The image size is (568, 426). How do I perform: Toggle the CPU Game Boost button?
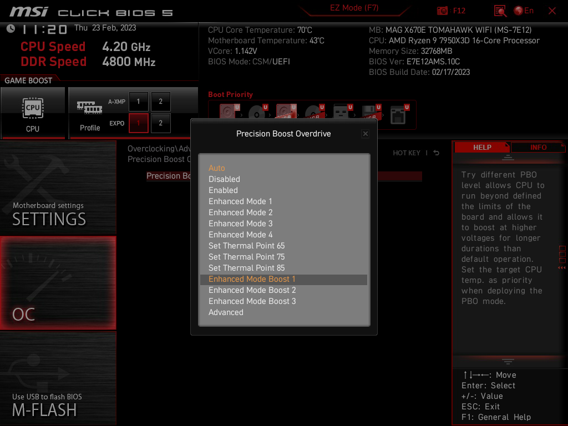click(x=33, y=113)
